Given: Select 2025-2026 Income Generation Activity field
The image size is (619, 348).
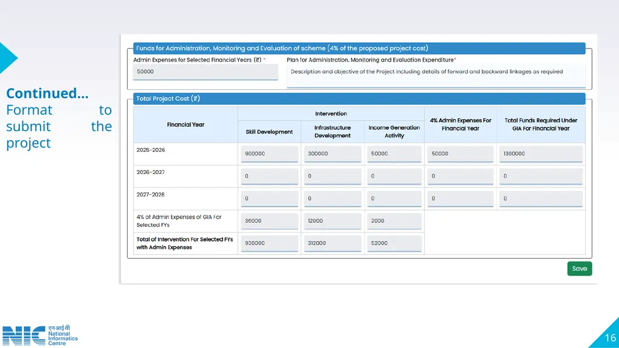Looking at the screenshot, I should [394, 154].
